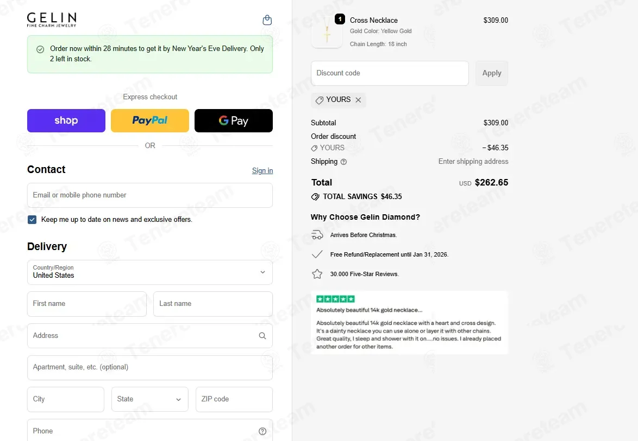Click the Total Savings tag icon

pyautogui.click(x=315, y=197)
